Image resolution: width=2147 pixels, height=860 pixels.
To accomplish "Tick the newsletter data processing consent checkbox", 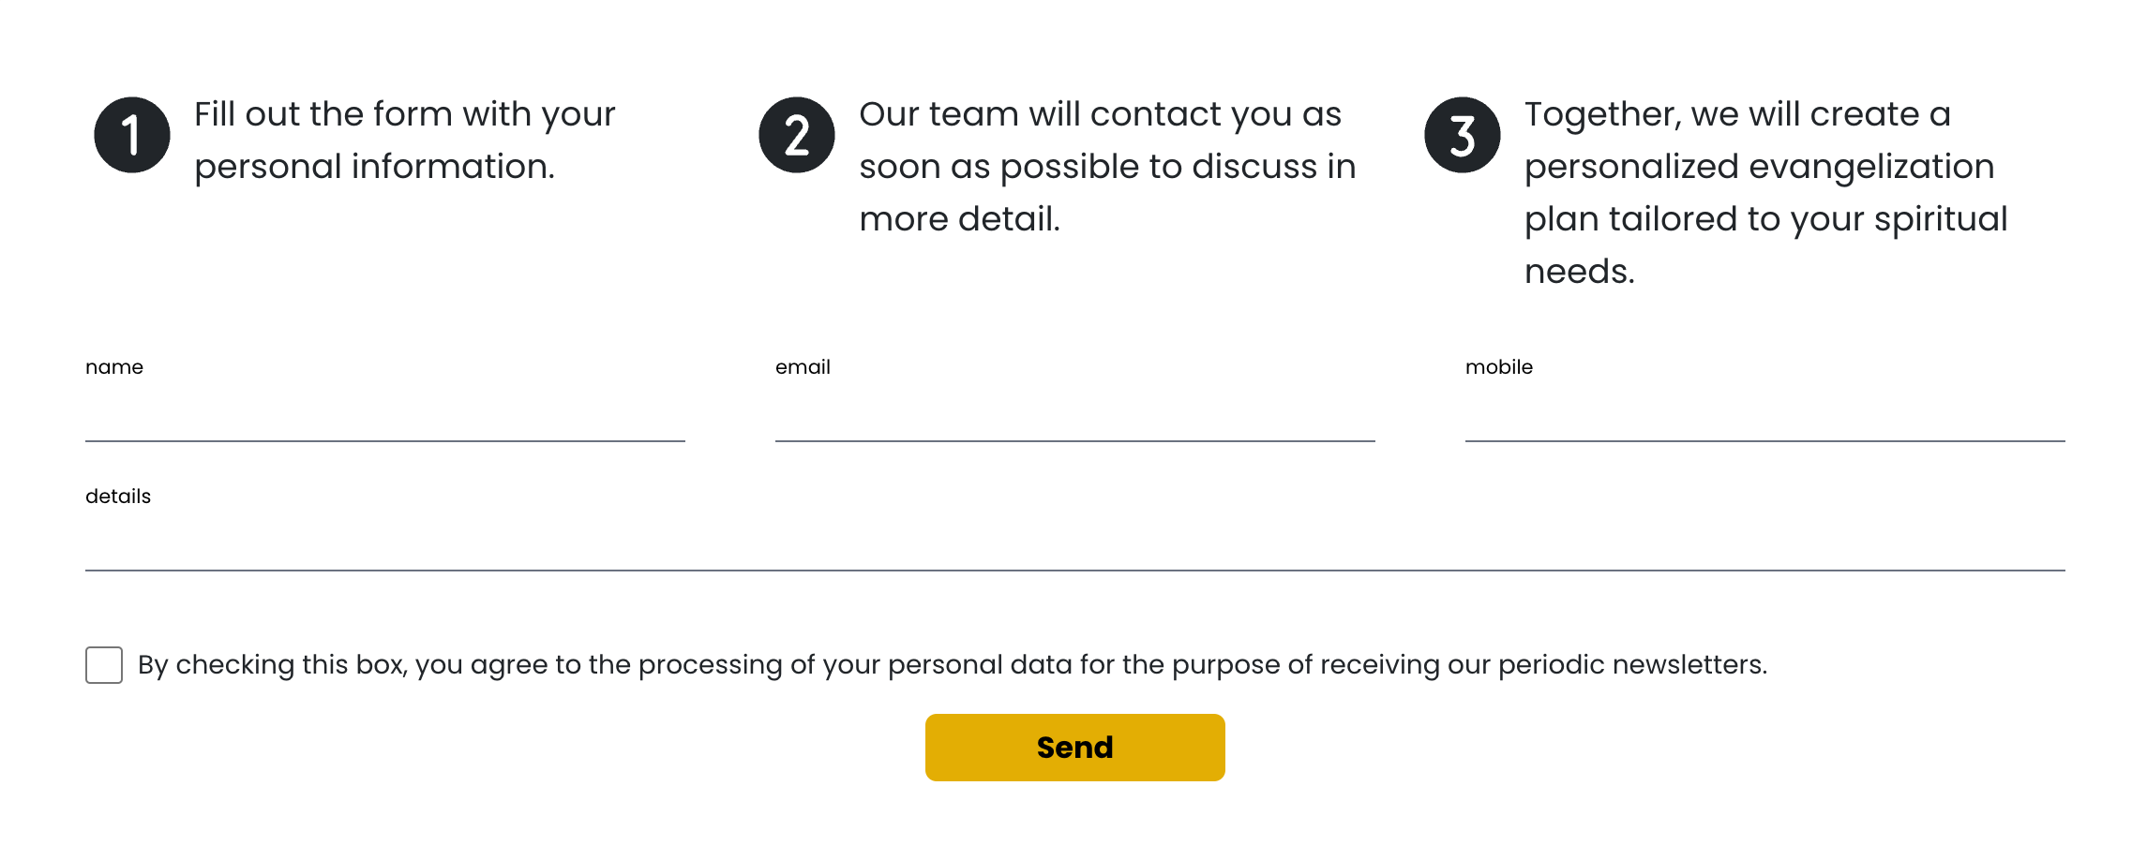I will [x=104, y=665].
